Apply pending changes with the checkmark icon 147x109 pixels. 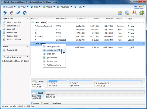coord(18,13)
